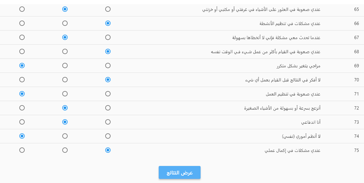
Task: Click the question text 'أنا اندفاعي'
Action: coord(311,122)
